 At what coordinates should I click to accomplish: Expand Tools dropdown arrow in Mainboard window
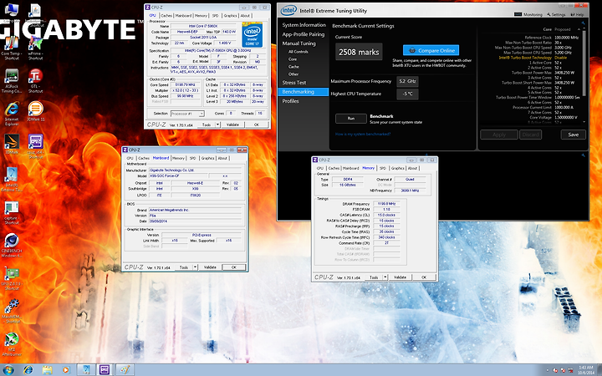[x=195, y=267]
